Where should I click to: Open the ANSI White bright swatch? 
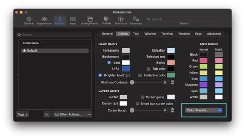[219, 97]
